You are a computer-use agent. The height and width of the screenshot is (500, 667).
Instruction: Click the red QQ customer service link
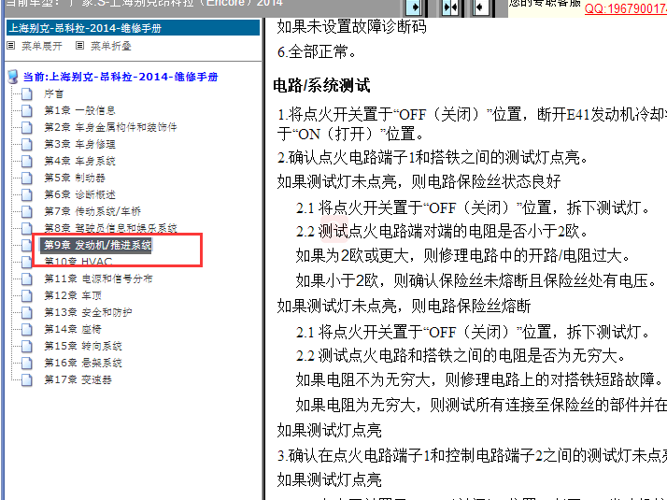[625, 8]
